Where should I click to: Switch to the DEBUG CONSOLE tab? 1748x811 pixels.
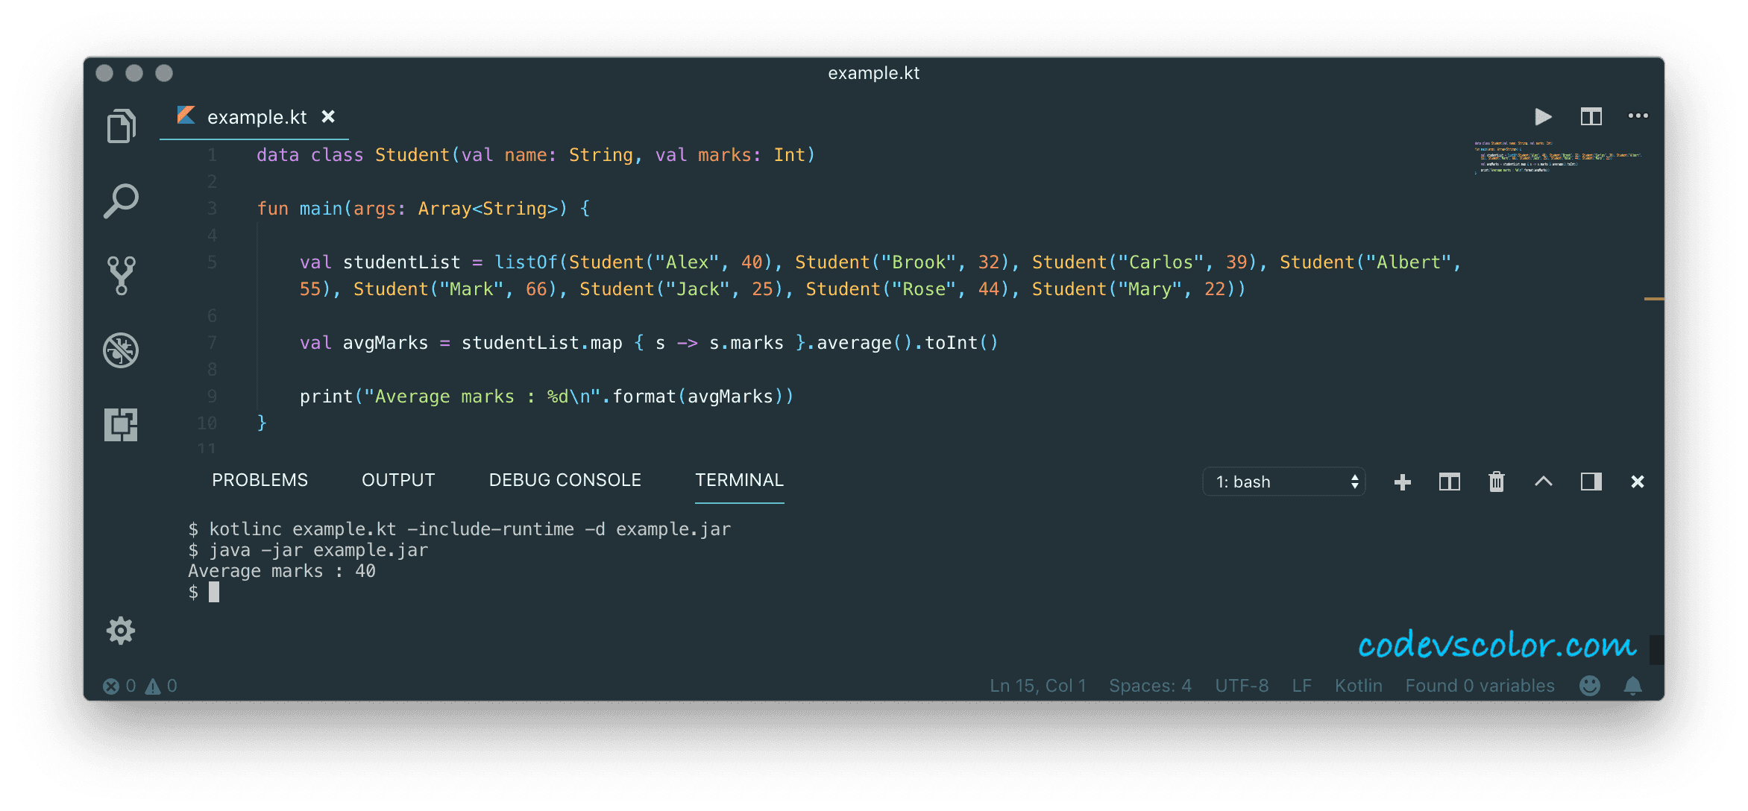pos(565,480)
